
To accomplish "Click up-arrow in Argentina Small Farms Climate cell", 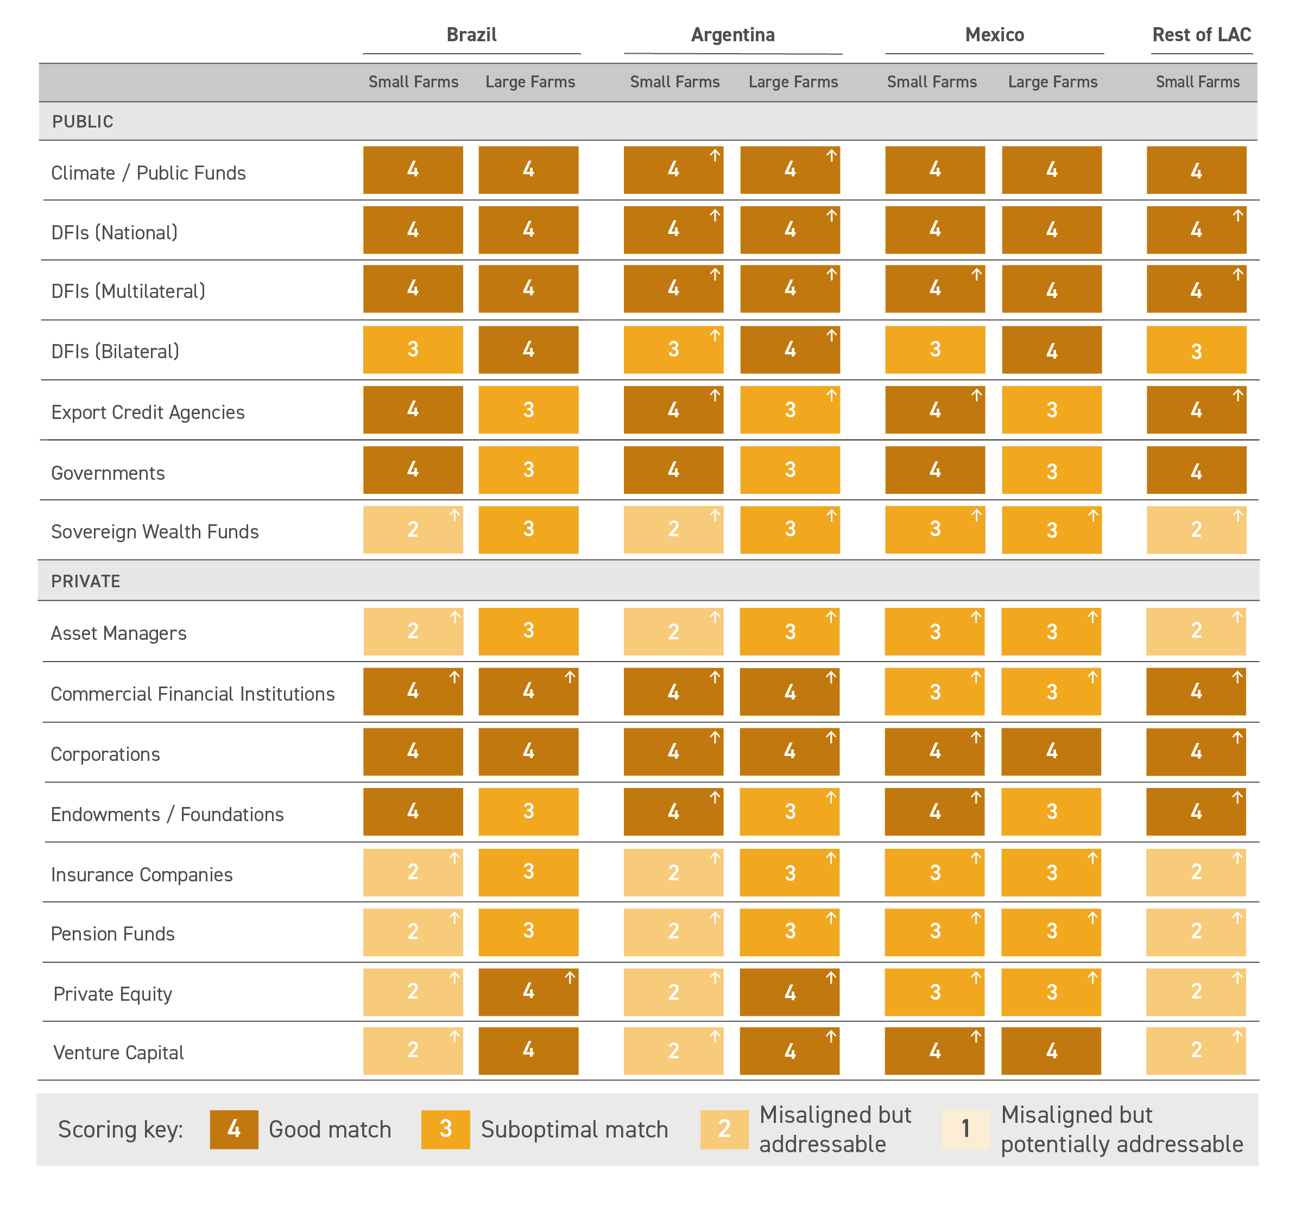I will point(715,155).
